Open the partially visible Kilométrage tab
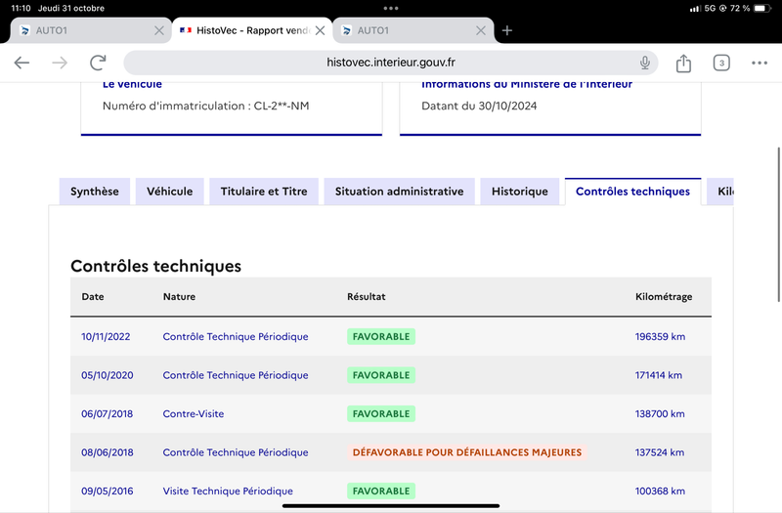 pyautogui.click(x=720, y=192)
